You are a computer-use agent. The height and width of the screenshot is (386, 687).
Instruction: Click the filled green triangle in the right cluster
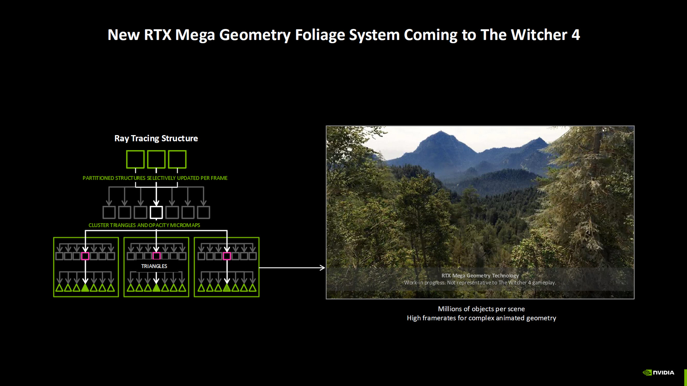[x=226, y=288]
